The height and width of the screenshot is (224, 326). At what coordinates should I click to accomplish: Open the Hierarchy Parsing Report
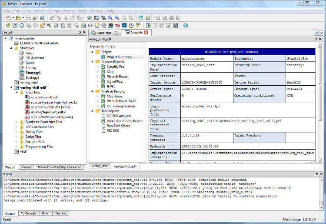click(125, 121)
